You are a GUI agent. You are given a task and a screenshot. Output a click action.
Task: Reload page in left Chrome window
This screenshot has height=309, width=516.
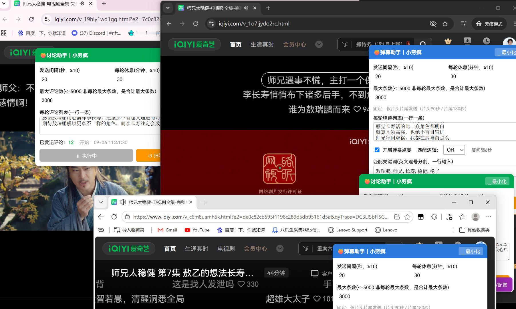(31, 19)
